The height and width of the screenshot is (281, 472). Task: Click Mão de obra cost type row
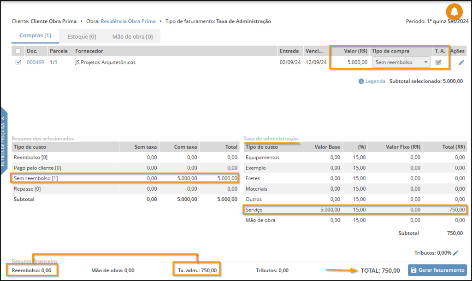355,220
